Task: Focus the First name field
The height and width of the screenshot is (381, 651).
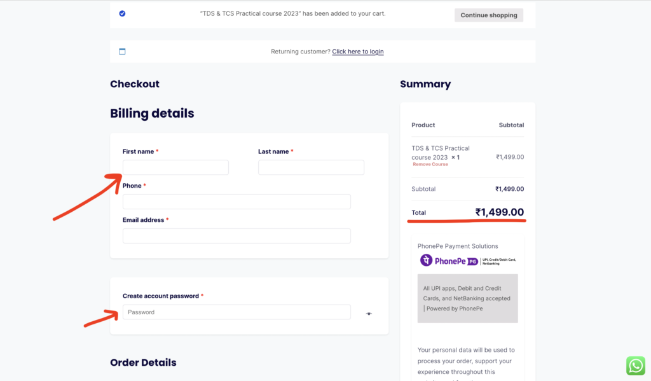Action: pyautogui.click(x=175, y=167)
